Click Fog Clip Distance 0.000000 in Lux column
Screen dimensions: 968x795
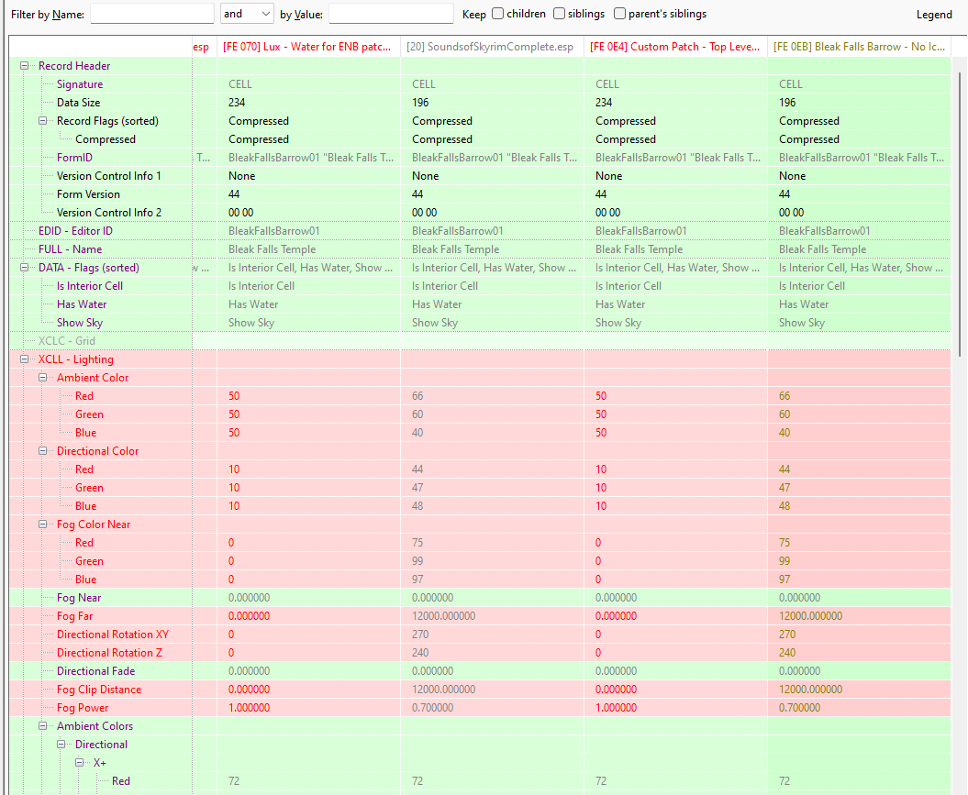[x=249, y=690]
